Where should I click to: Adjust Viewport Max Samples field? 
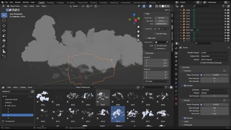click(x=214, y=79)
